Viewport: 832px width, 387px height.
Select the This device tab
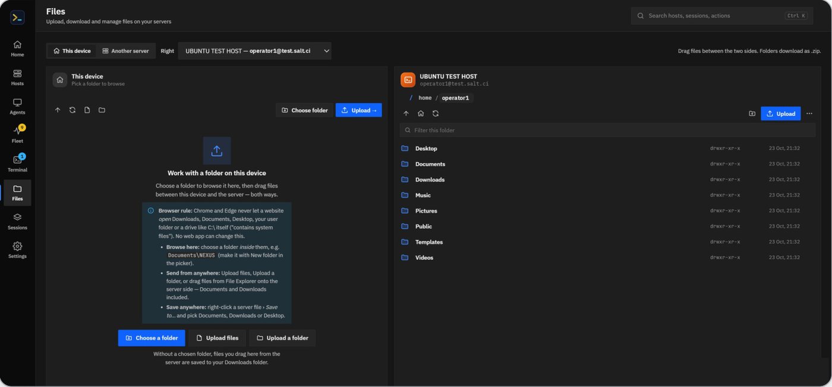[72, 51]
